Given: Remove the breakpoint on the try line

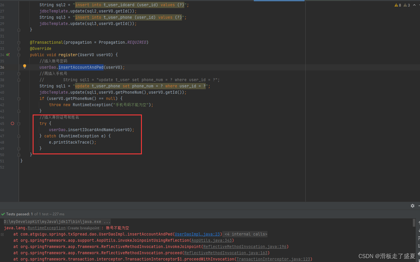Looking at the screenshot, I should point(12,123).
